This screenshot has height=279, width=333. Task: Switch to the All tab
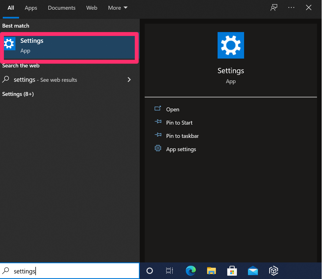11,8
